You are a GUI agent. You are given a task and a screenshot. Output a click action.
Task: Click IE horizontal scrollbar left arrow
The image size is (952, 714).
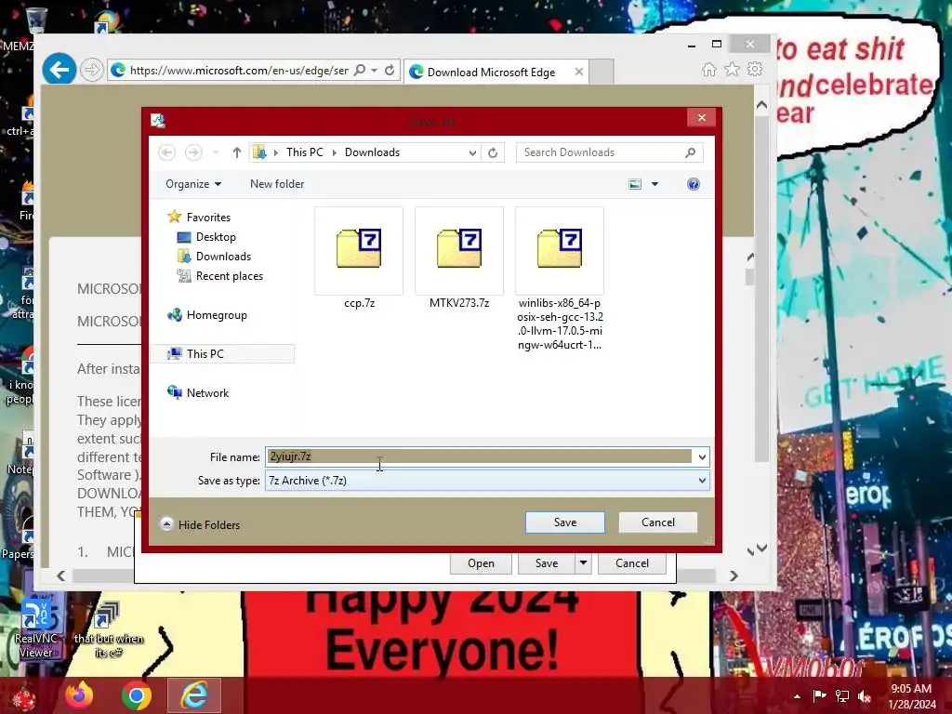(x=60, y=575)
